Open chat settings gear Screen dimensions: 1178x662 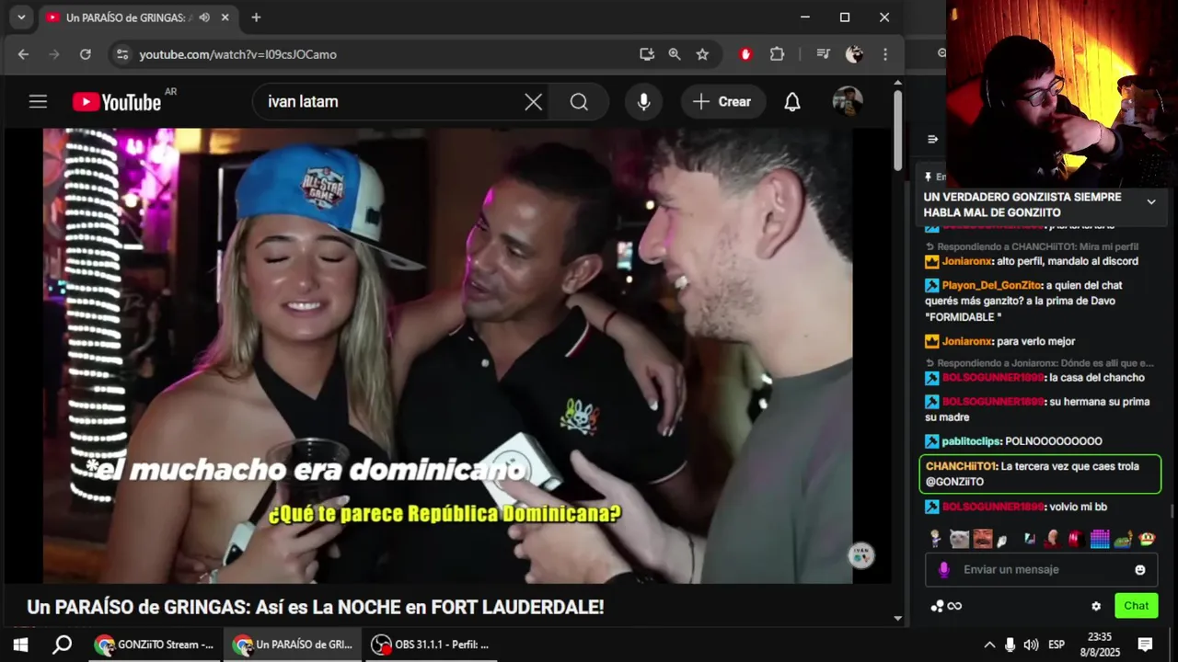pos(1096,606)
